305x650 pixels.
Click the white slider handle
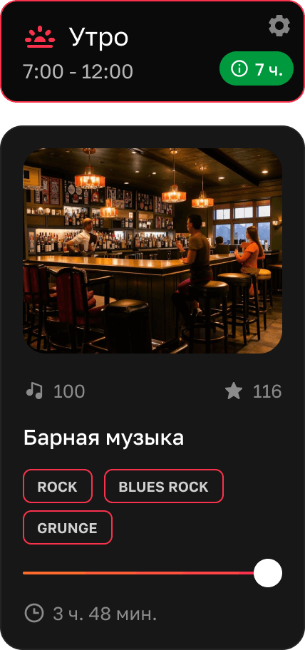[x=268, y=573]
